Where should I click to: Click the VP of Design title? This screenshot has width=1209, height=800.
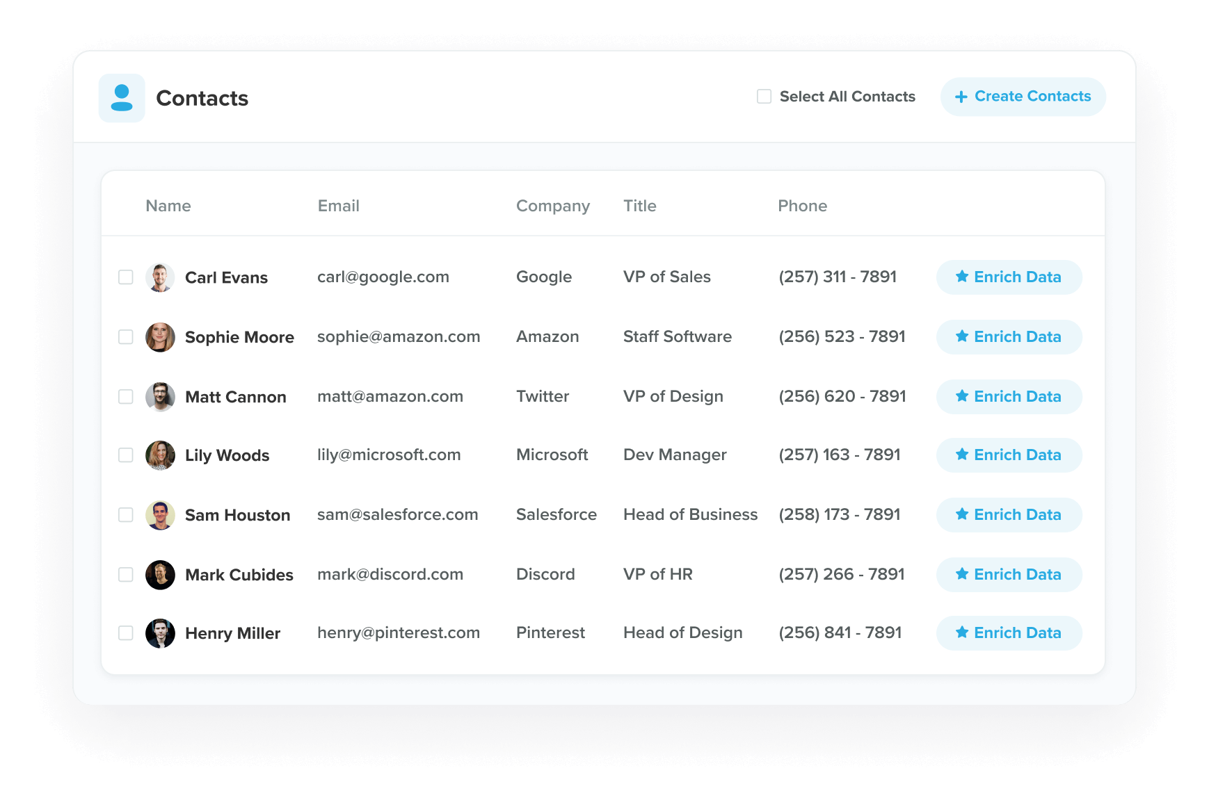click(673, 397)
